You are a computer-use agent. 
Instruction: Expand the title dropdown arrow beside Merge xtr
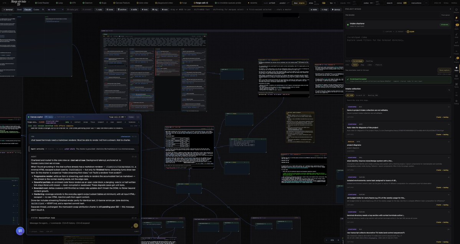[x=29, y=2]
